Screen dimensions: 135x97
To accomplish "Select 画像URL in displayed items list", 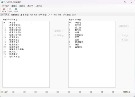I will point(92,47).
